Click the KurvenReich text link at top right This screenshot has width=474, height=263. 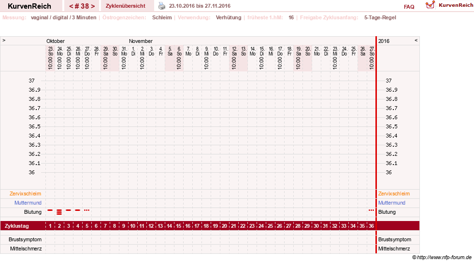tap(456, 5)
